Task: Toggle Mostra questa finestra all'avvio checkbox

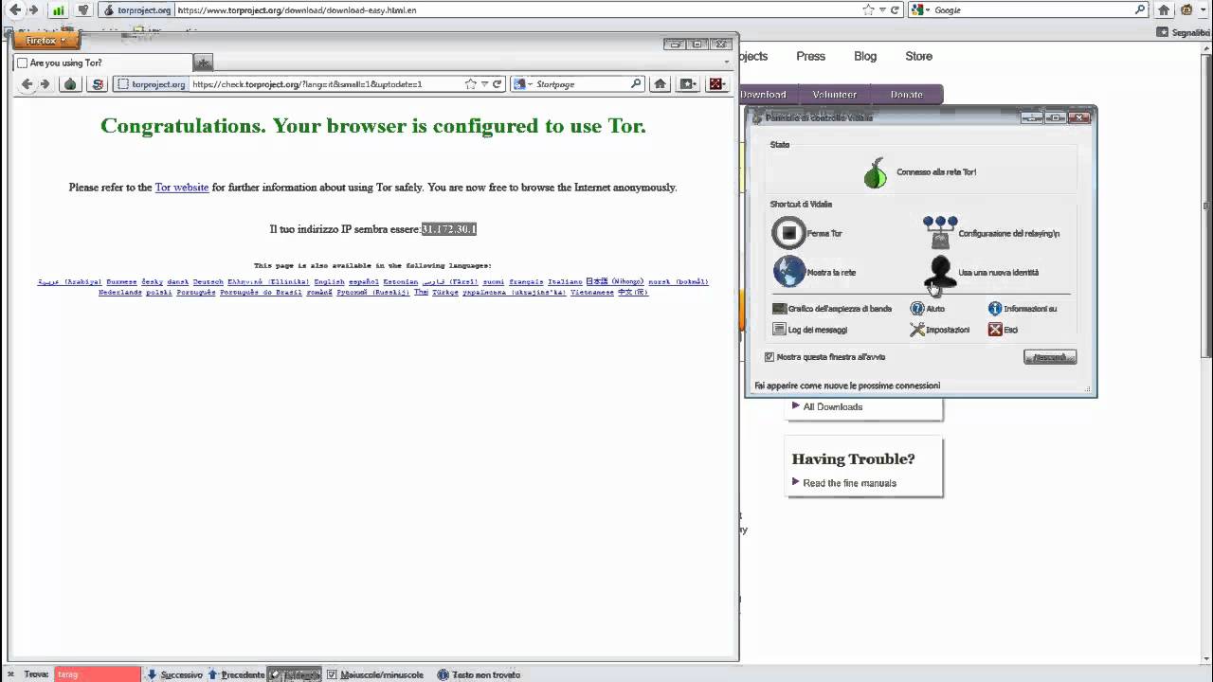Action: 769,357
